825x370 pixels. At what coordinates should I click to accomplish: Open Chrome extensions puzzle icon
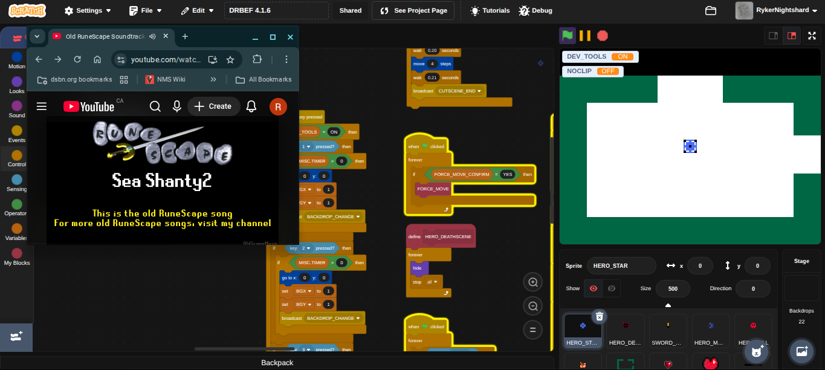pos(257,59)
